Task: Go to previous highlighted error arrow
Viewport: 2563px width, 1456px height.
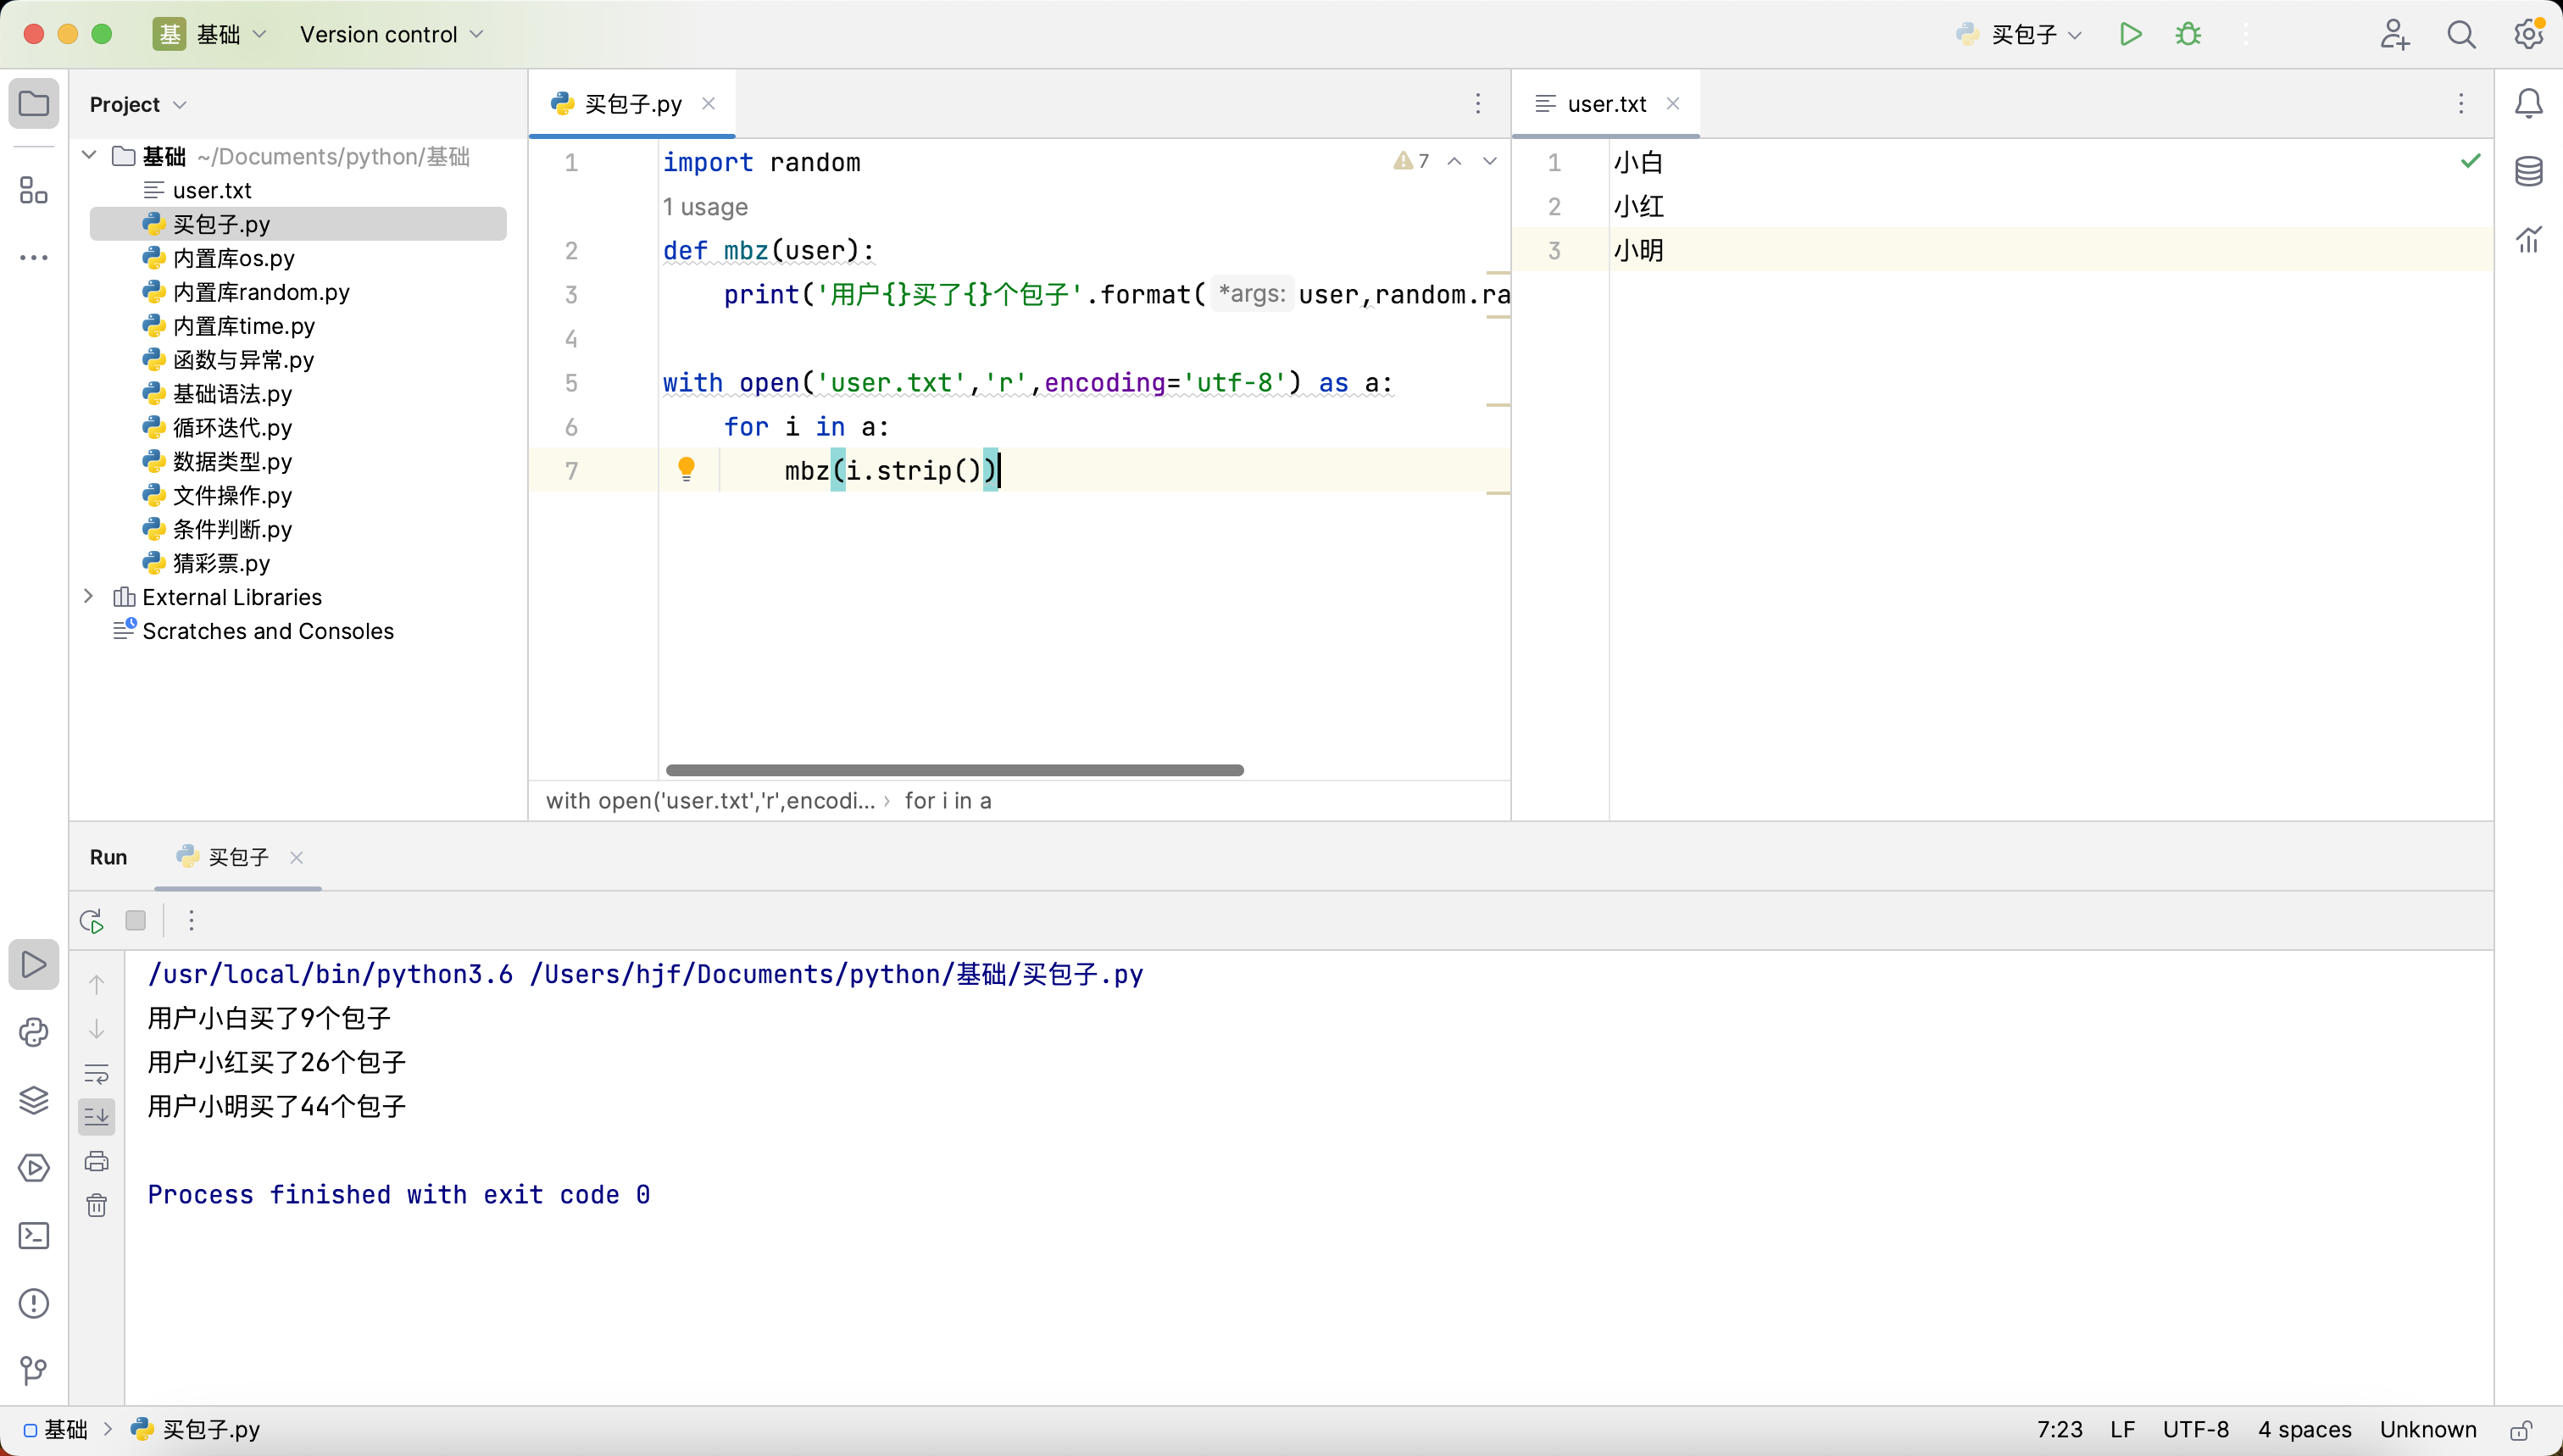Action: pyautogui.click(x=1454, y=161)
